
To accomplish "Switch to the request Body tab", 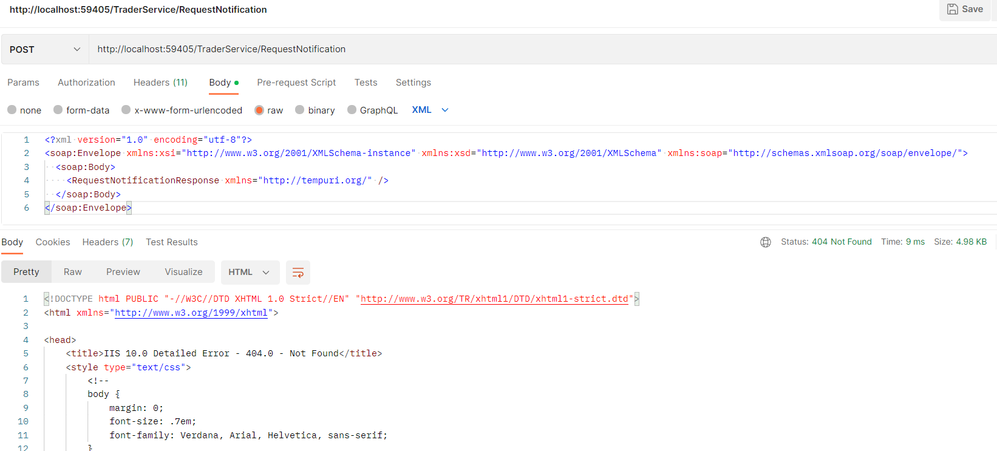I will click(x=223, y=83).
